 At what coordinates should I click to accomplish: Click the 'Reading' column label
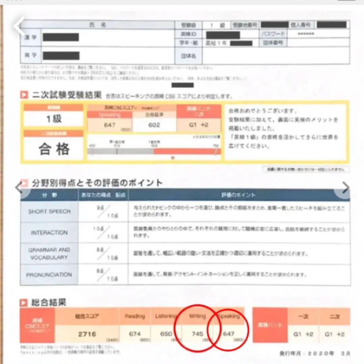(135, 316)
